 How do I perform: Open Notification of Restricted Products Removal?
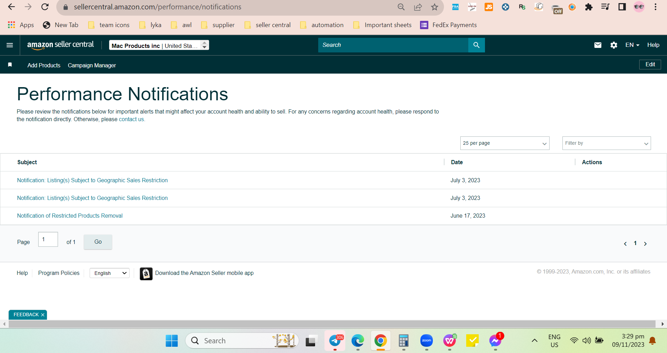pos(70,216)
